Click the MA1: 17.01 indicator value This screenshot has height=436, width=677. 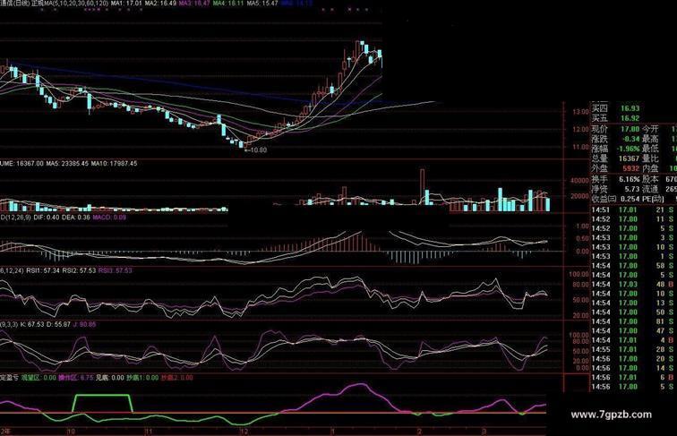(126, 3)
